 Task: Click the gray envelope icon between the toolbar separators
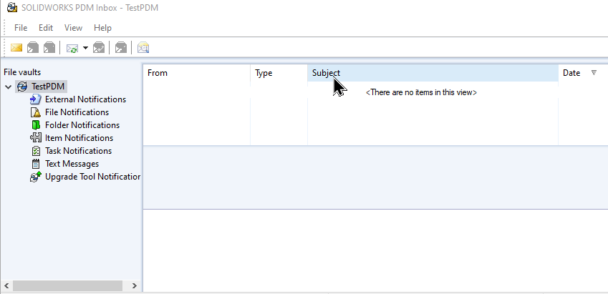pyautogui.click(x=121, y=48)
